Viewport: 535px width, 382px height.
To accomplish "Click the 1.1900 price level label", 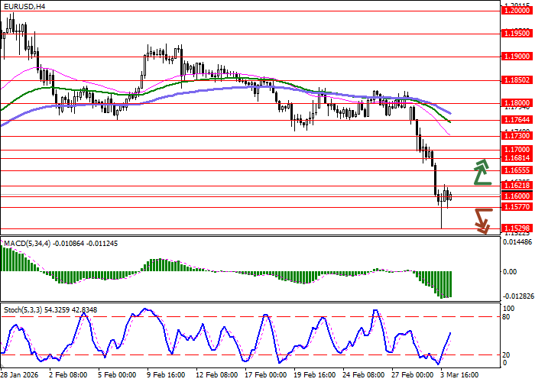I will [517, 57].
